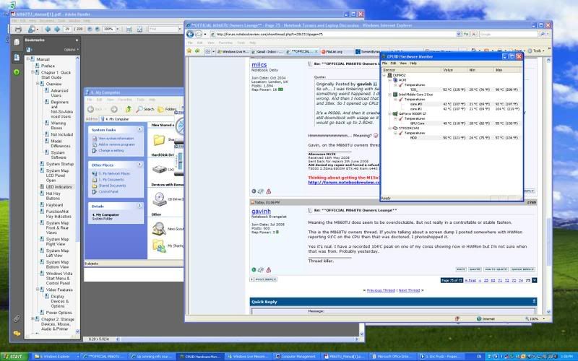Collapse the Manual bookmark node
This screenshot has height=361, width=578.
click(x=27, y=59)
